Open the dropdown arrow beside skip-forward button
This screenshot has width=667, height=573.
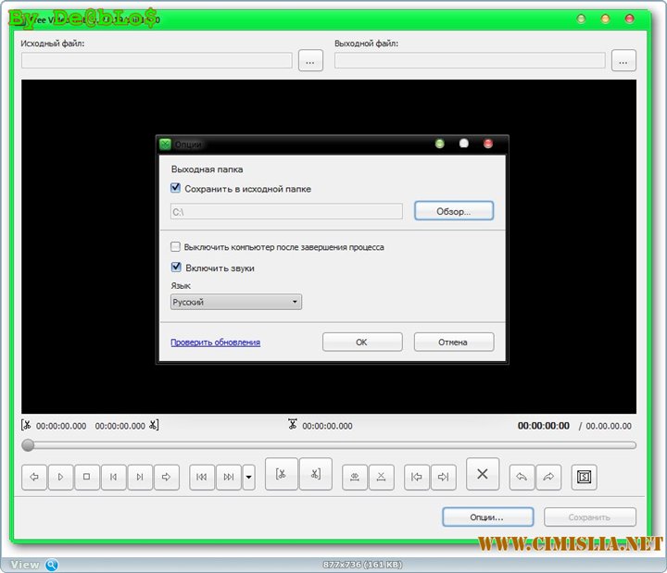click(248, 478)
